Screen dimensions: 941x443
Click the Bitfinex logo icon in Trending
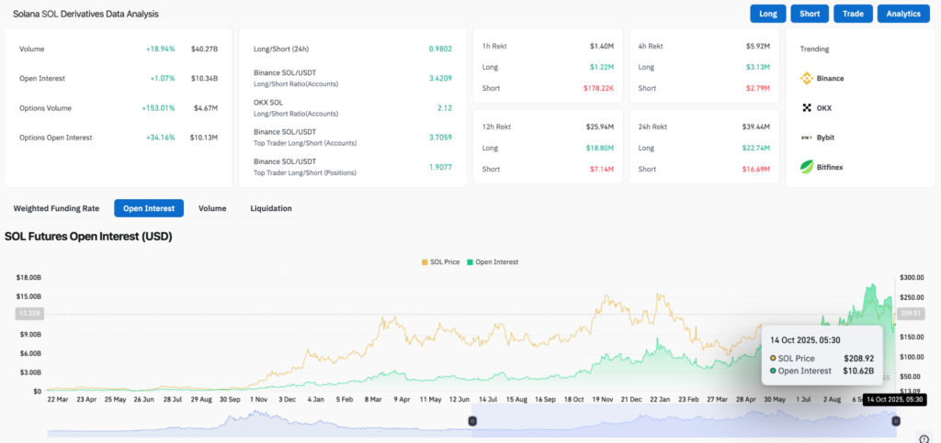point(808,167)
